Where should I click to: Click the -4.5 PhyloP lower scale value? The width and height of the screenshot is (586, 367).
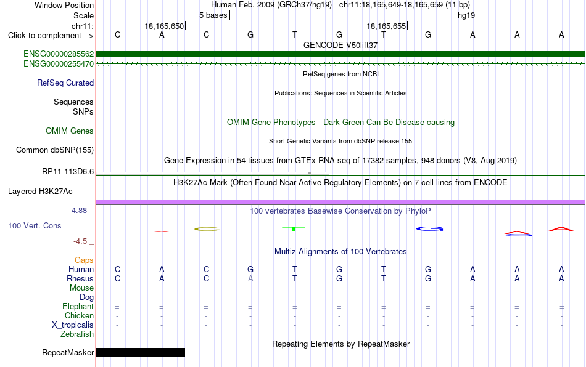click(80, 241)
